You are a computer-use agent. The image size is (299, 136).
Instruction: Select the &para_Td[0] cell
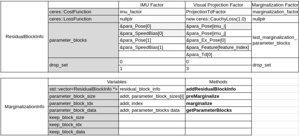tap(218, 55)
